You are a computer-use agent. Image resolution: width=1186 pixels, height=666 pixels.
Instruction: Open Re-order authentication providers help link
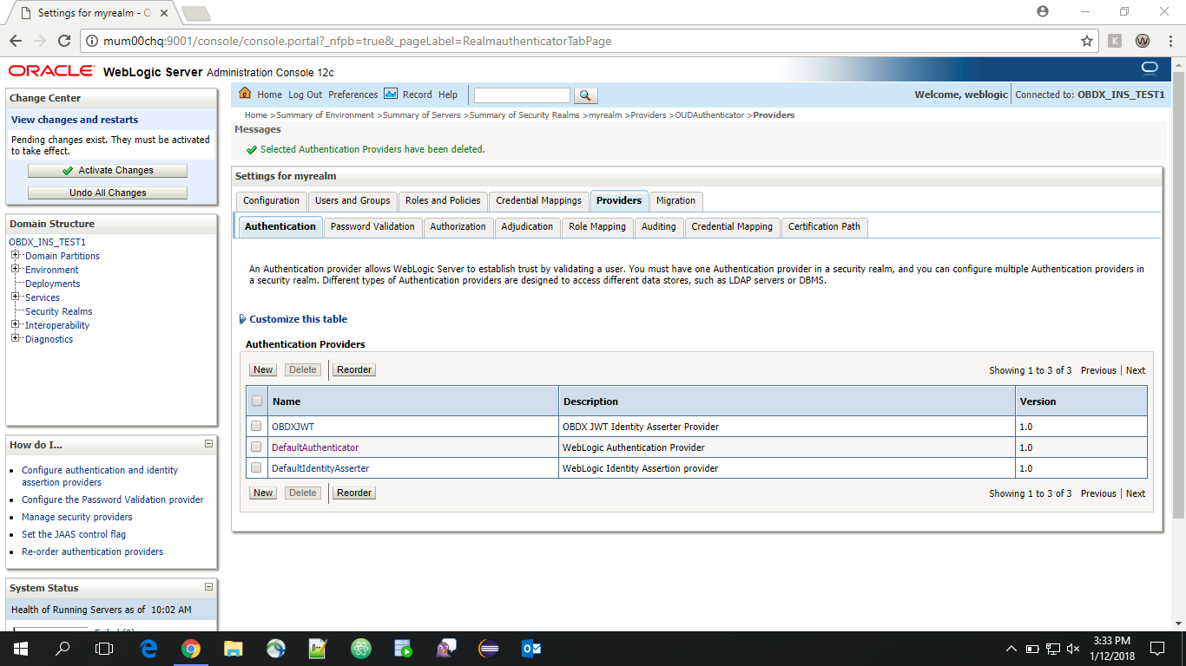click(x=92, y=552)
